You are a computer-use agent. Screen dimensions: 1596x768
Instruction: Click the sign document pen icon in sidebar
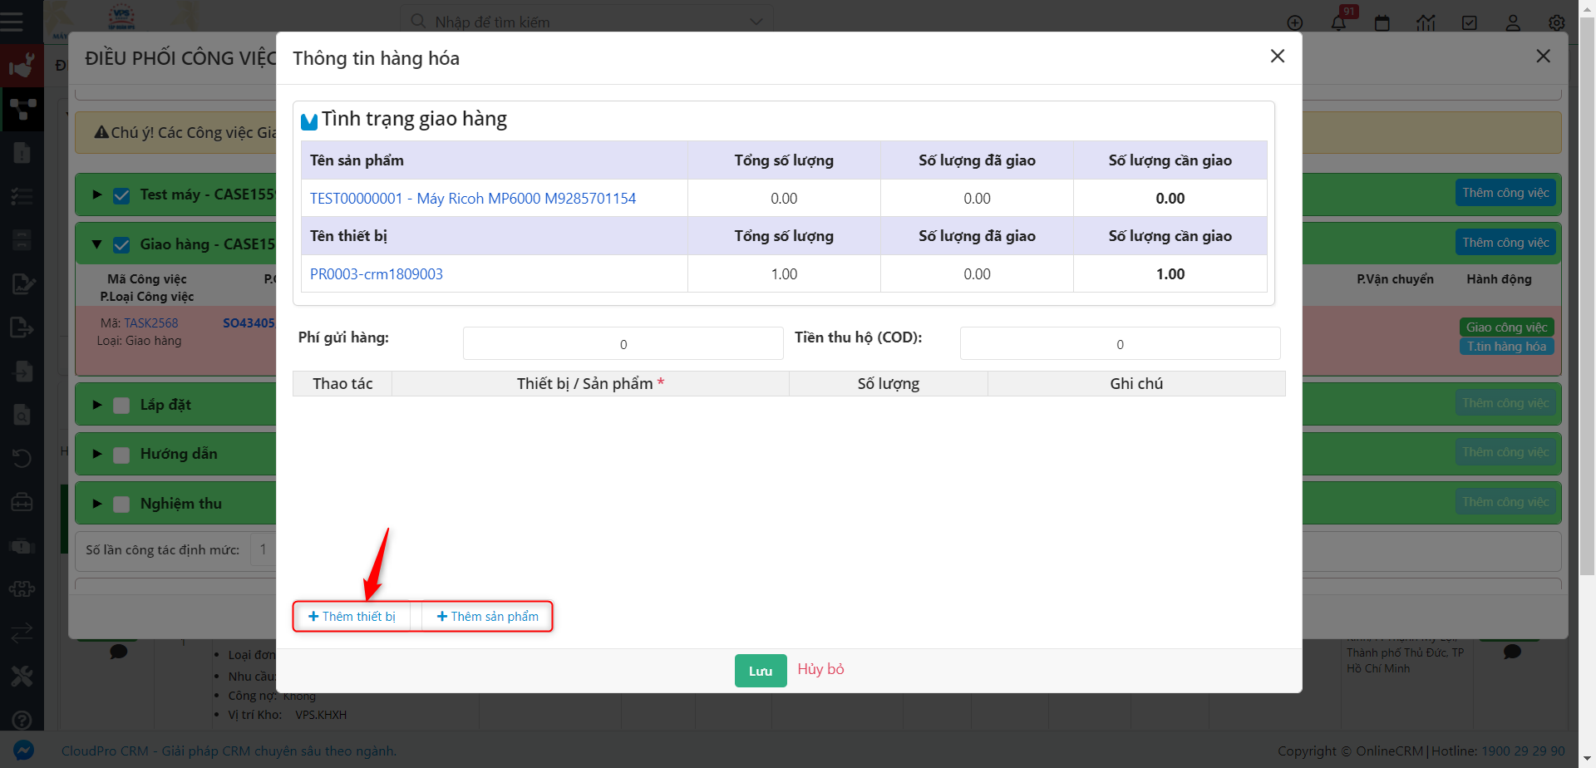tap(22, 283)
